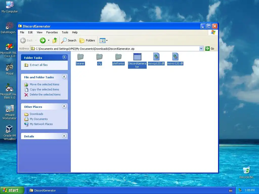Image resolution: width=259 pixels, height=194 pixels.
Task: Open Forward button history dropdown arrow
Action: tap(49, 40)
